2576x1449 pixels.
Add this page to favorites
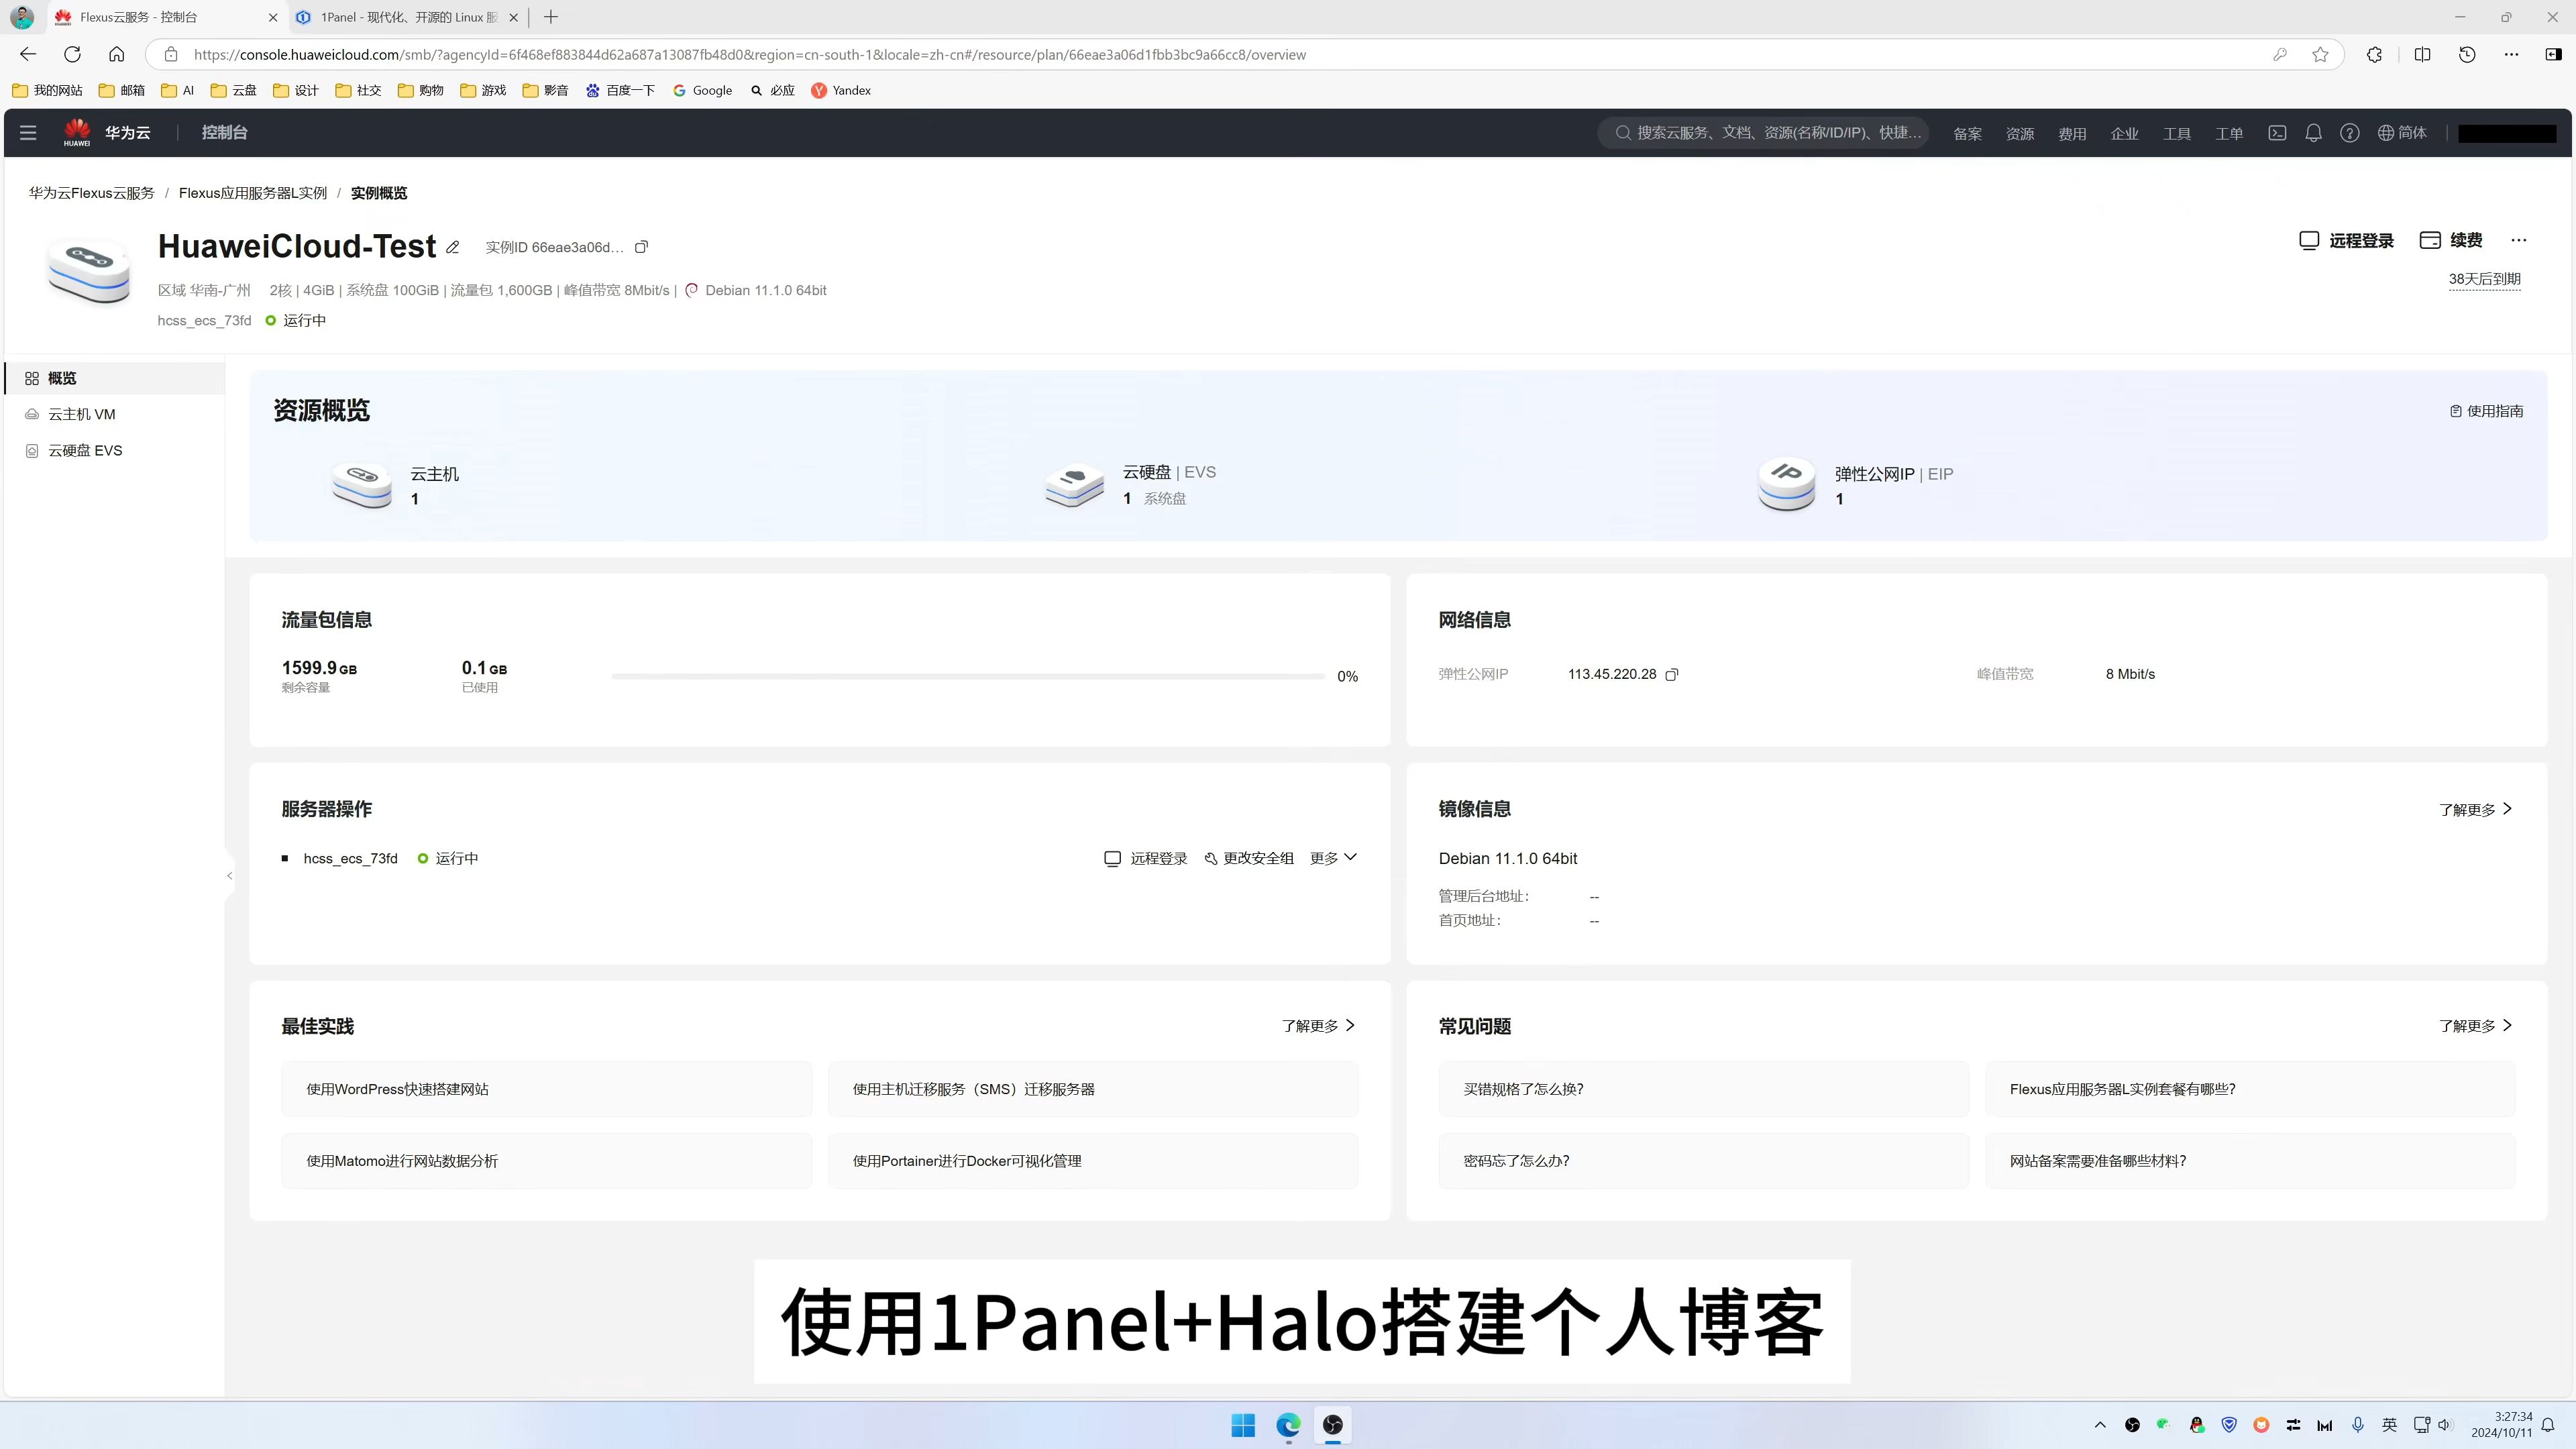tap(2321, 54)
